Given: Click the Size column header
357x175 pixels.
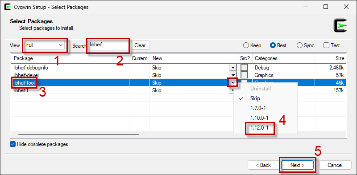Looking at the screenshot, I should (x=330, y=58).
